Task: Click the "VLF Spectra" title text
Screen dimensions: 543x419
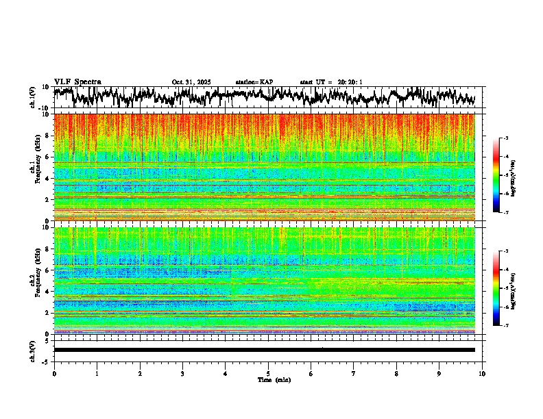Action: click(x=77, y=81)
